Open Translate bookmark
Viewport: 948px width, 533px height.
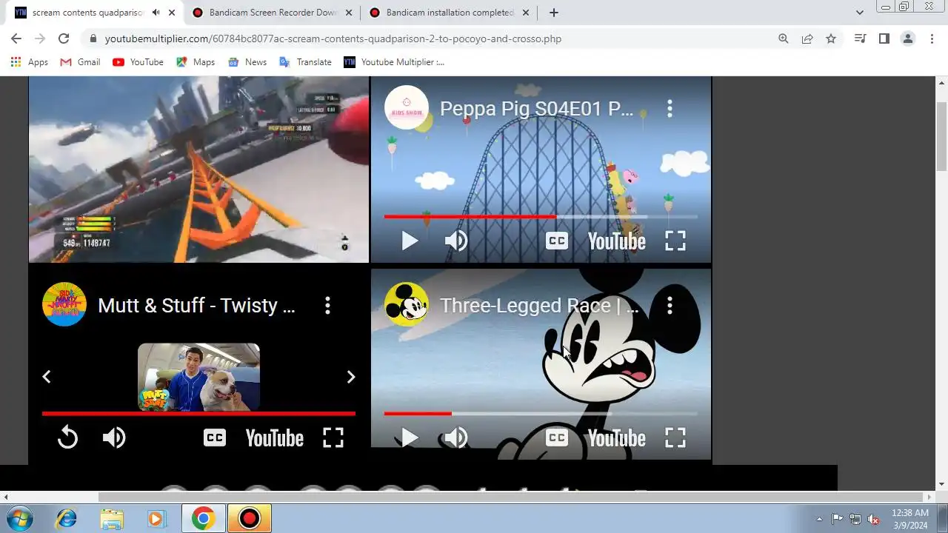click(305, 62)
